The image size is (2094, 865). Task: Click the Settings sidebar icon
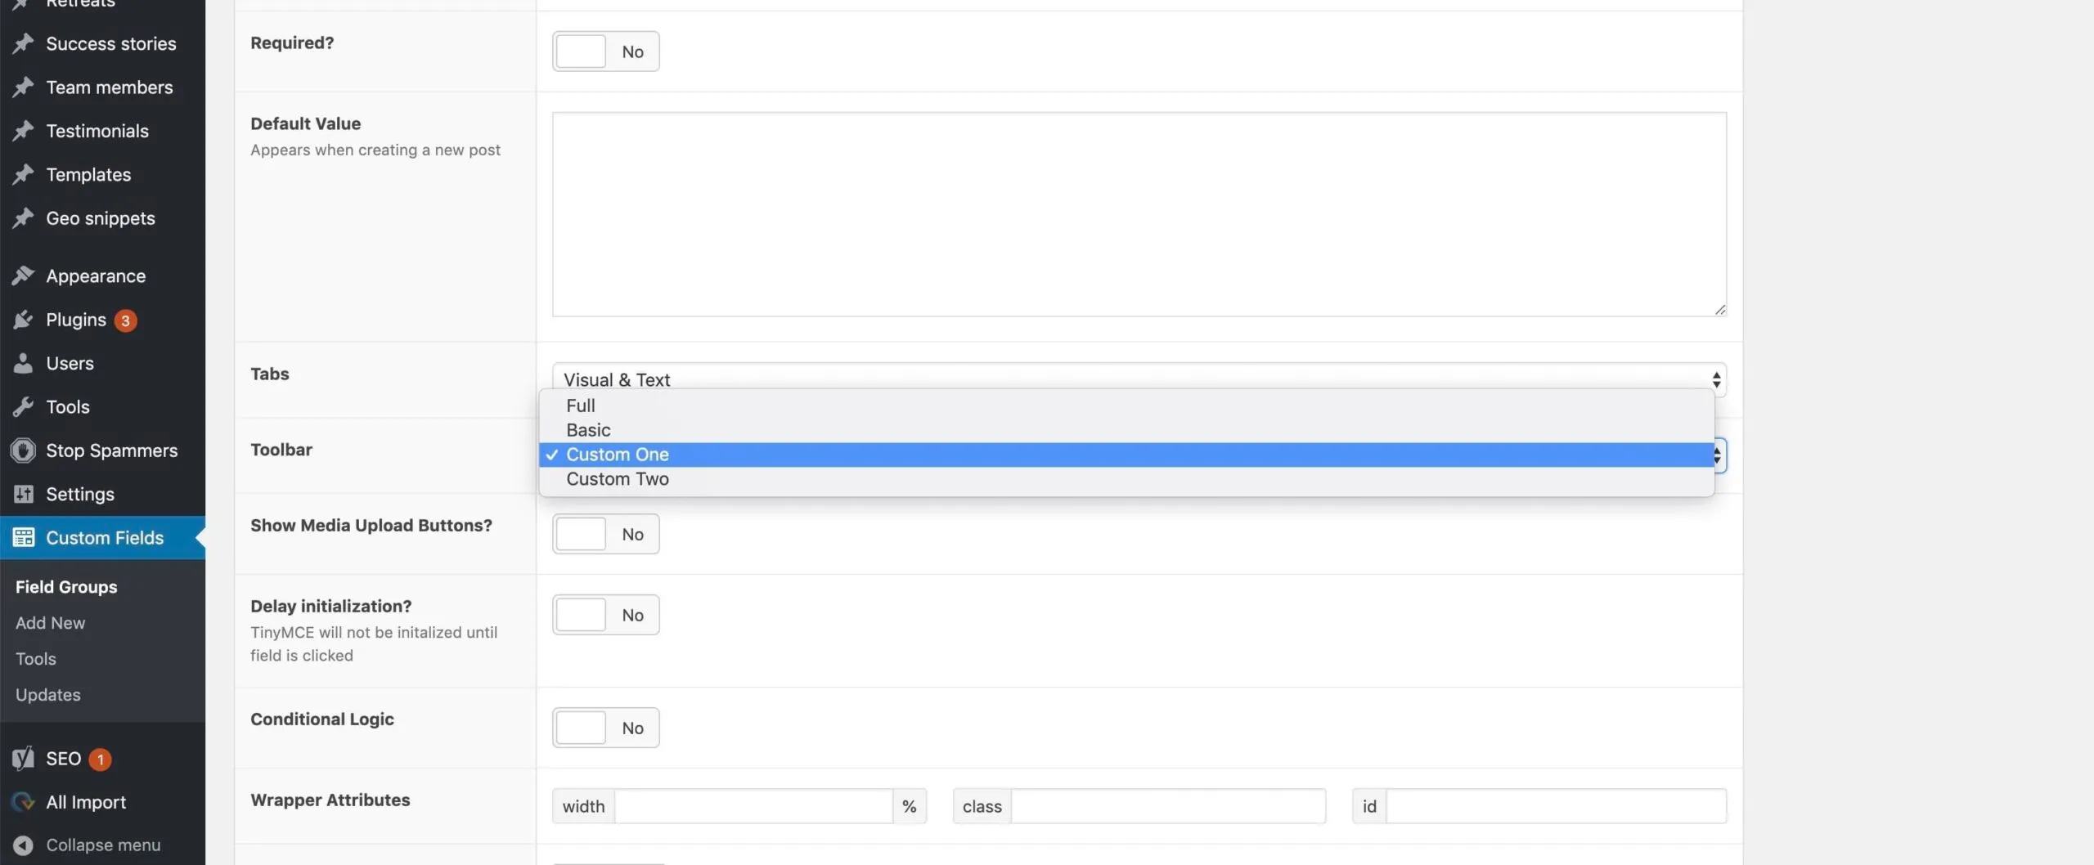23,494
